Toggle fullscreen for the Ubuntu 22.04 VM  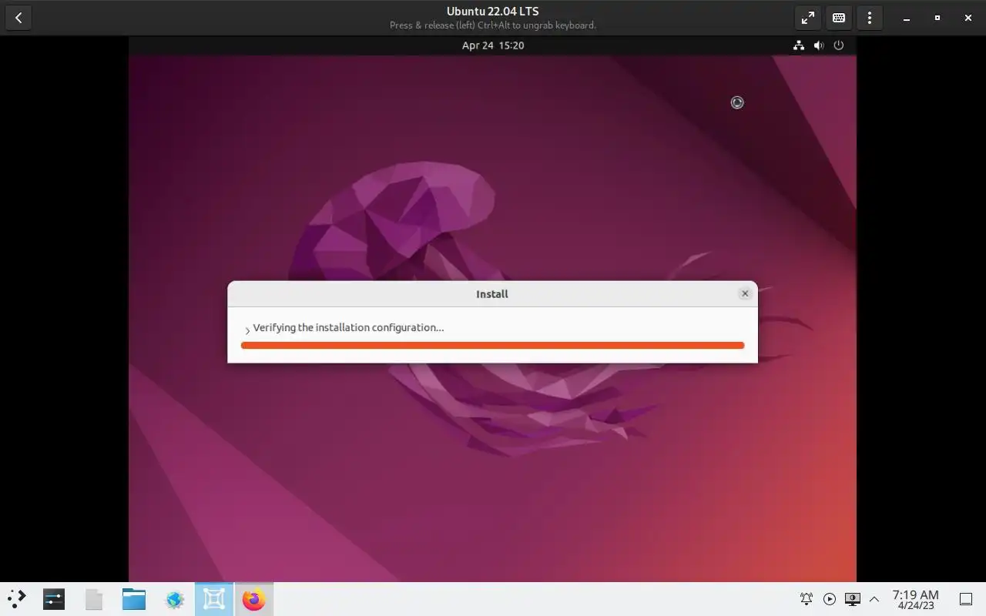[x=808, y=18]
